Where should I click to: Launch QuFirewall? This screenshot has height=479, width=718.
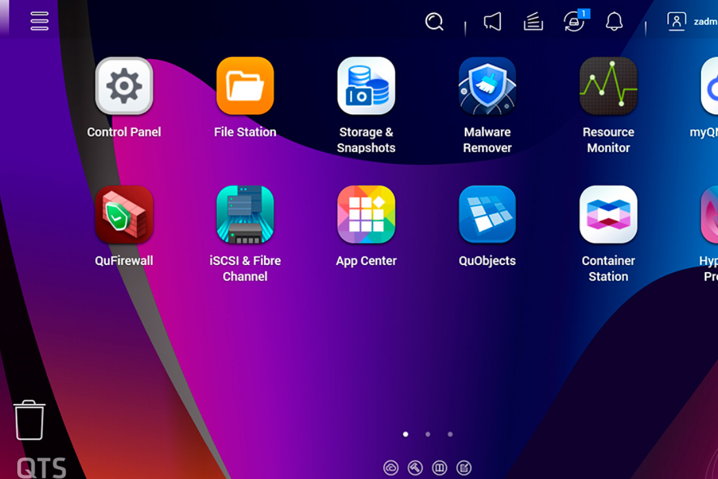click(x=124, y=215)
